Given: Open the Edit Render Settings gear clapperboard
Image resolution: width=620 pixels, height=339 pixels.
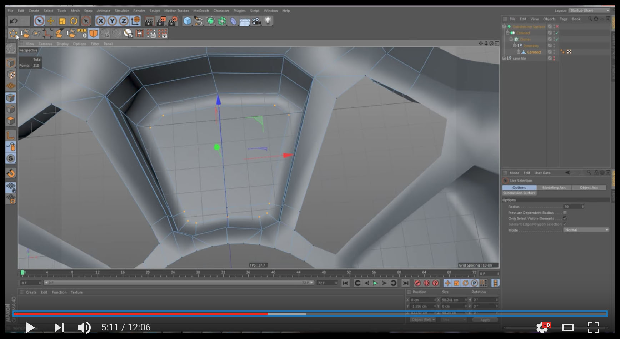Looking at the screenshot, I should point(173,21).
